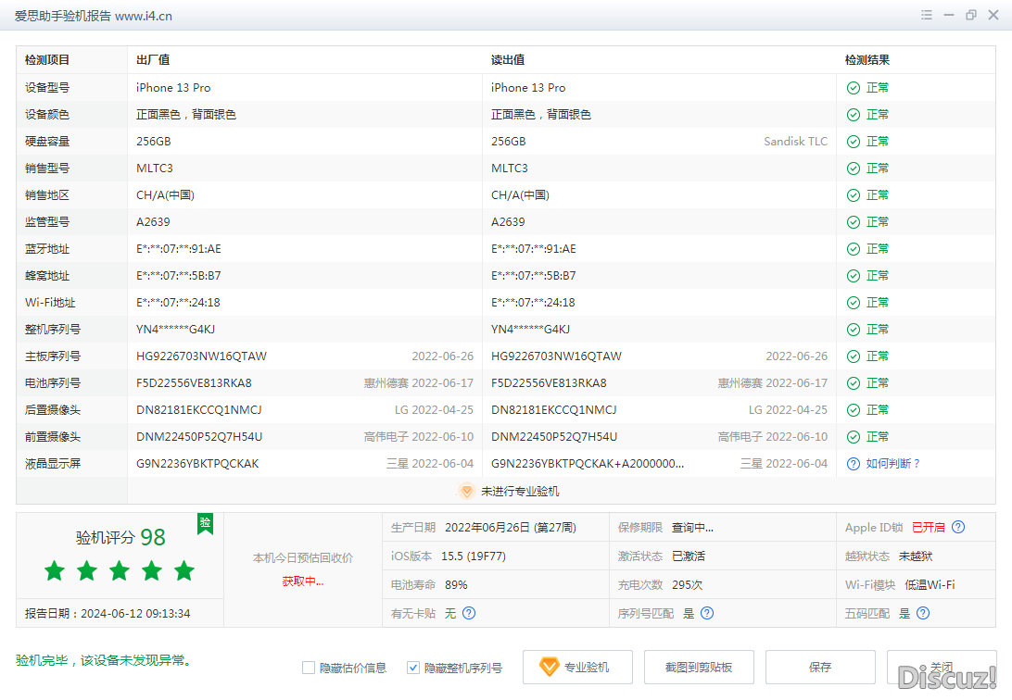Click the check icon in 销售地区 row

click(x=854, y=195)
